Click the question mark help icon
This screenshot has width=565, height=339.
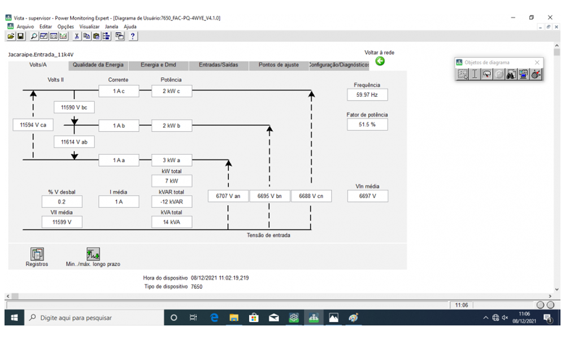133,36
